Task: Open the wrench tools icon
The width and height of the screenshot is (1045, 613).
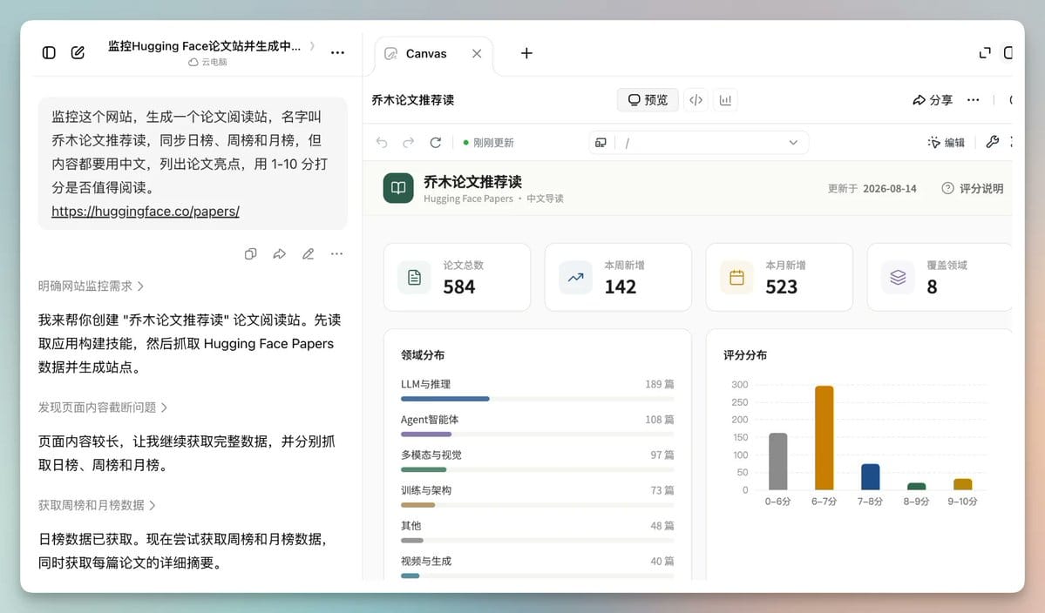Action: [x=993, y=142]
